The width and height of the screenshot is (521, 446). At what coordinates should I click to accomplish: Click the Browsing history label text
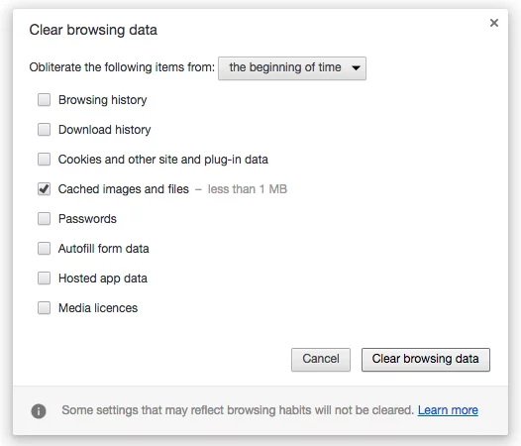coord(103,100)
